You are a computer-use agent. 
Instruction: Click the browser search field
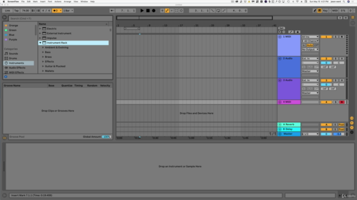pos(61,18)
